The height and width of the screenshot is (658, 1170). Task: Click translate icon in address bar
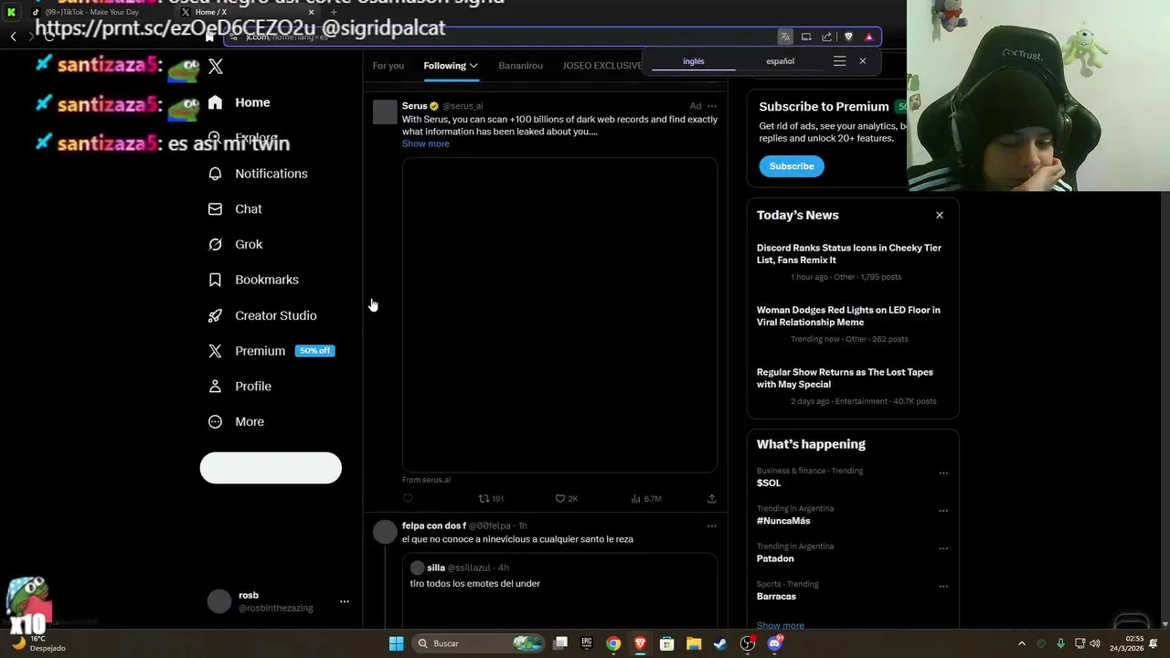785,37
